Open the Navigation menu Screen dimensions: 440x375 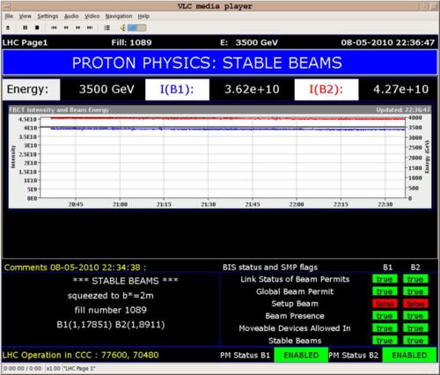click(x=119, y=16)
